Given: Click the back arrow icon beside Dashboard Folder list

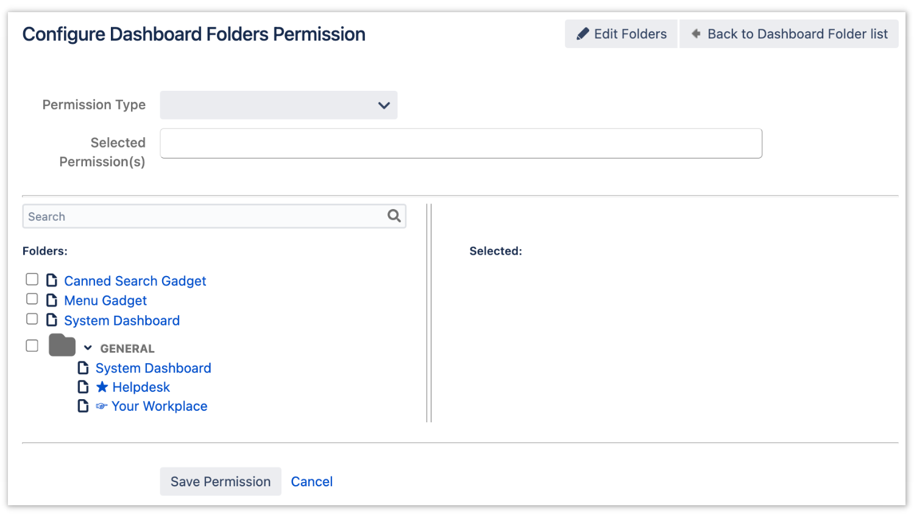Looking at the screenshot, I should [x=696, y=34].
